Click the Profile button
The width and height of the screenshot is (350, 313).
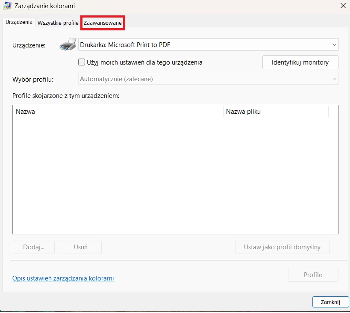[x=313, y=275]
